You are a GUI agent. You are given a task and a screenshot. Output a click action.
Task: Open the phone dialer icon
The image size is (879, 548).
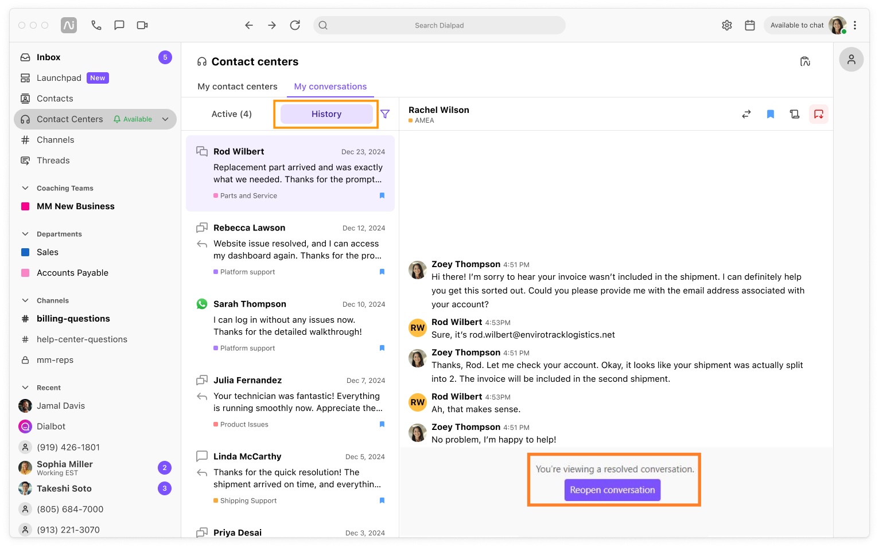96,25
